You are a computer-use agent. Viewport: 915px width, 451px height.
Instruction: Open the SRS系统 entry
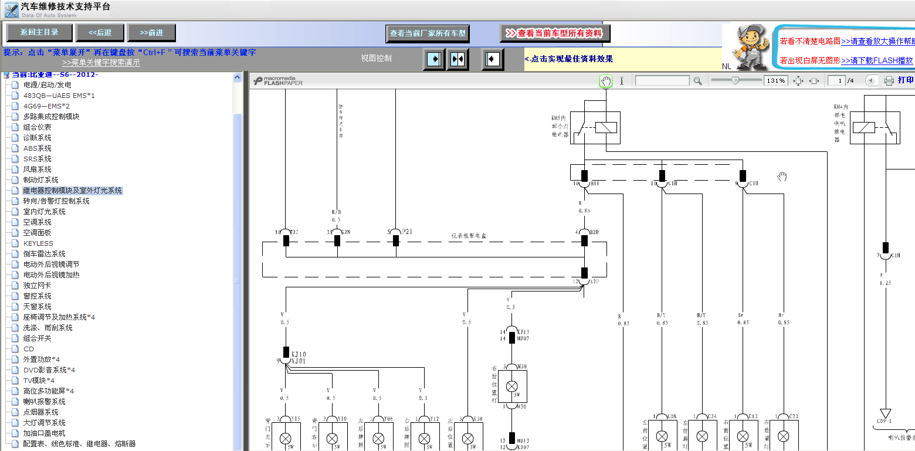37,159
